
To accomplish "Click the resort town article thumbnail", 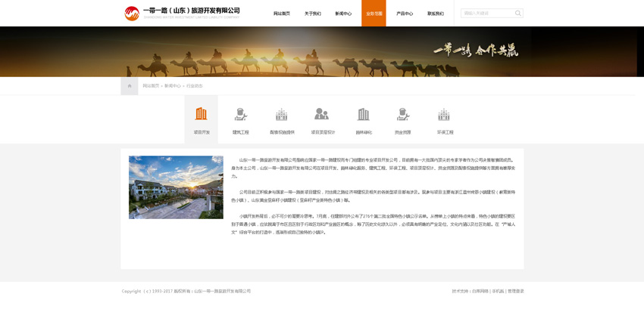I will click(x=176, y=187).
